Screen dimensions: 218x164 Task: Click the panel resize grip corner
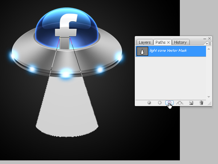click(x=210, y=104)
